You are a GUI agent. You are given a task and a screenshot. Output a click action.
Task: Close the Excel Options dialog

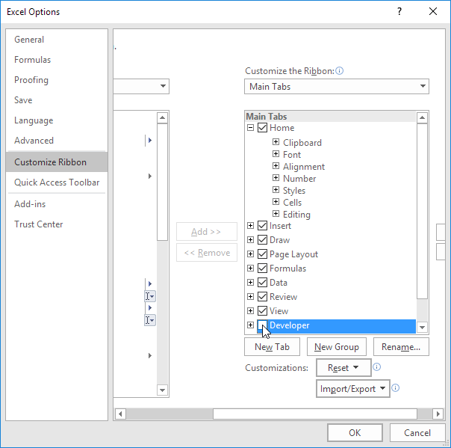[x=433, y=11]
